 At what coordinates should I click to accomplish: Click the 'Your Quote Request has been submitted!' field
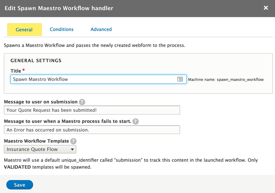[92, 110]
